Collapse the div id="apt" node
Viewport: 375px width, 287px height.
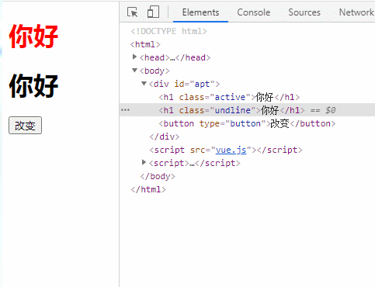click(144, 83)
